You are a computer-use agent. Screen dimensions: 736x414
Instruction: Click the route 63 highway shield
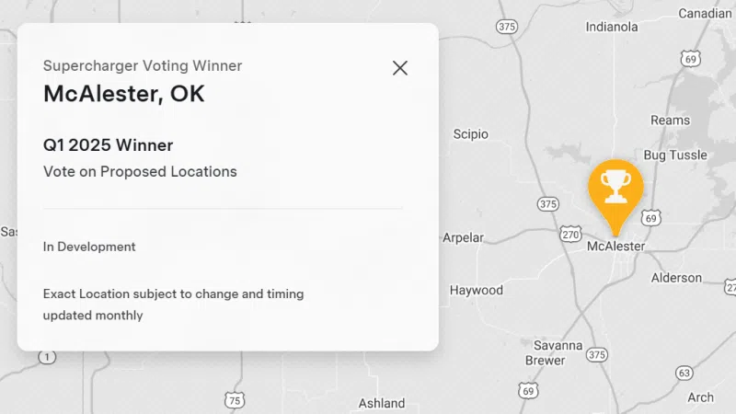pos(684,374)
